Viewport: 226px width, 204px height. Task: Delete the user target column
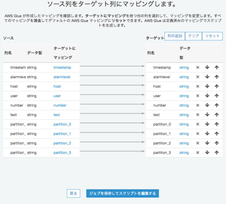[198, 96]
